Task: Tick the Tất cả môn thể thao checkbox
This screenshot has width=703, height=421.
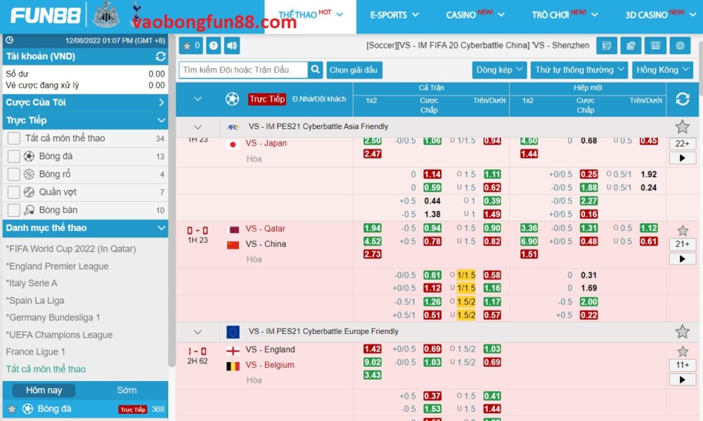Action: point(13,138)
